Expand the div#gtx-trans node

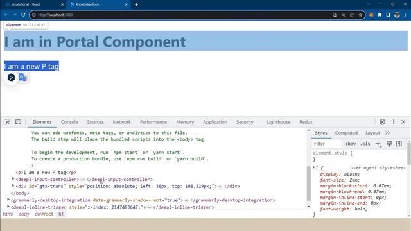point(13,185)
